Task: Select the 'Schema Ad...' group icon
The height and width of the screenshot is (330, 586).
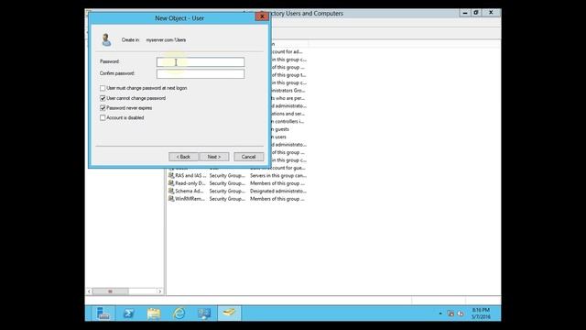Action: tap(171, 191)
